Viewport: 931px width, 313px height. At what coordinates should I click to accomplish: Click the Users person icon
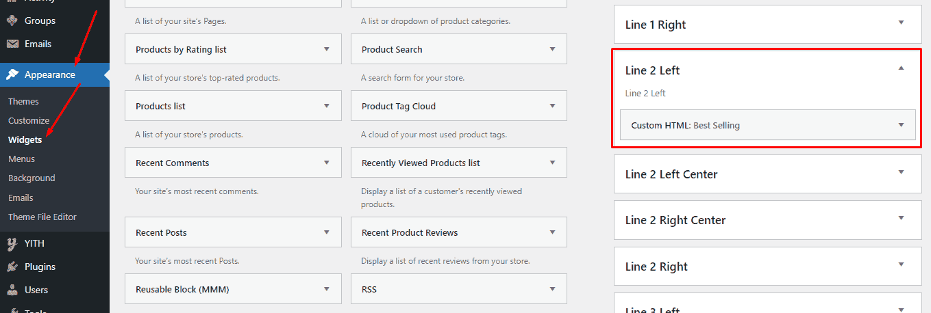12,290
